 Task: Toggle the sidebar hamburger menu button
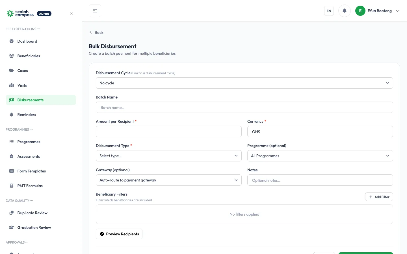click(95, 11)
